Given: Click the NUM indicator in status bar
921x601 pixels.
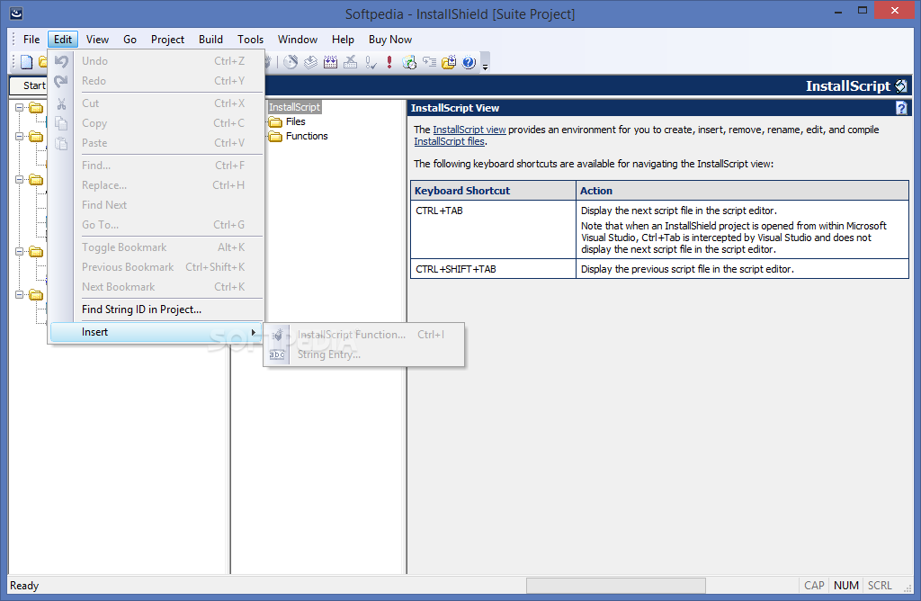Looking at the screenshot, I should click(x=846, y=586).
